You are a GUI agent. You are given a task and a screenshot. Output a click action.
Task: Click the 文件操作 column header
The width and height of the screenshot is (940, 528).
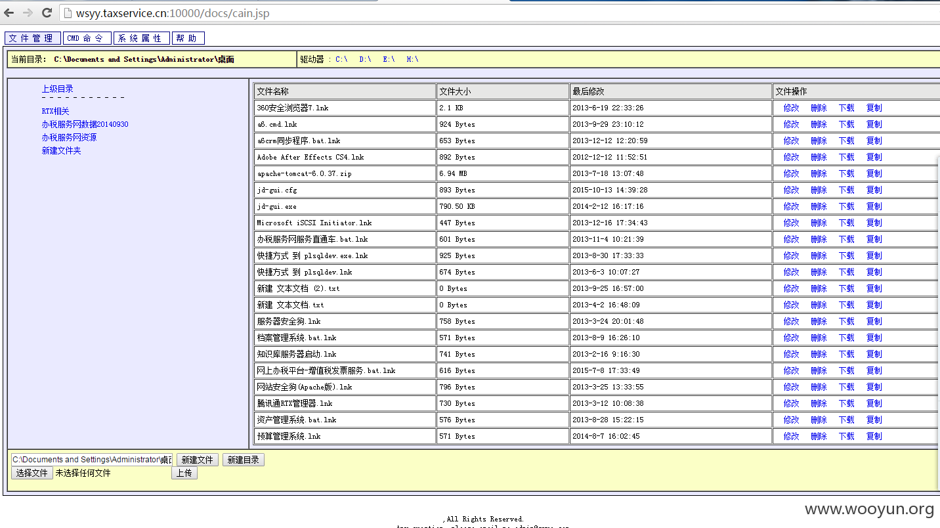point(856,91)
